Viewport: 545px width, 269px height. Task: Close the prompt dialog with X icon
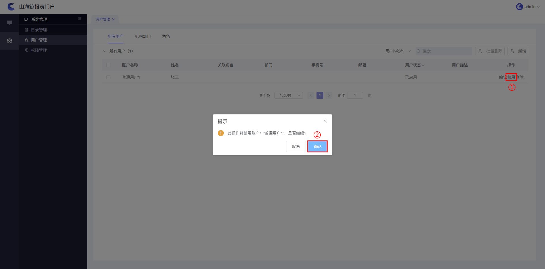click(325, 121)
